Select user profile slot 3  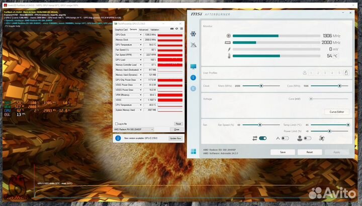(x=325, y=73)
